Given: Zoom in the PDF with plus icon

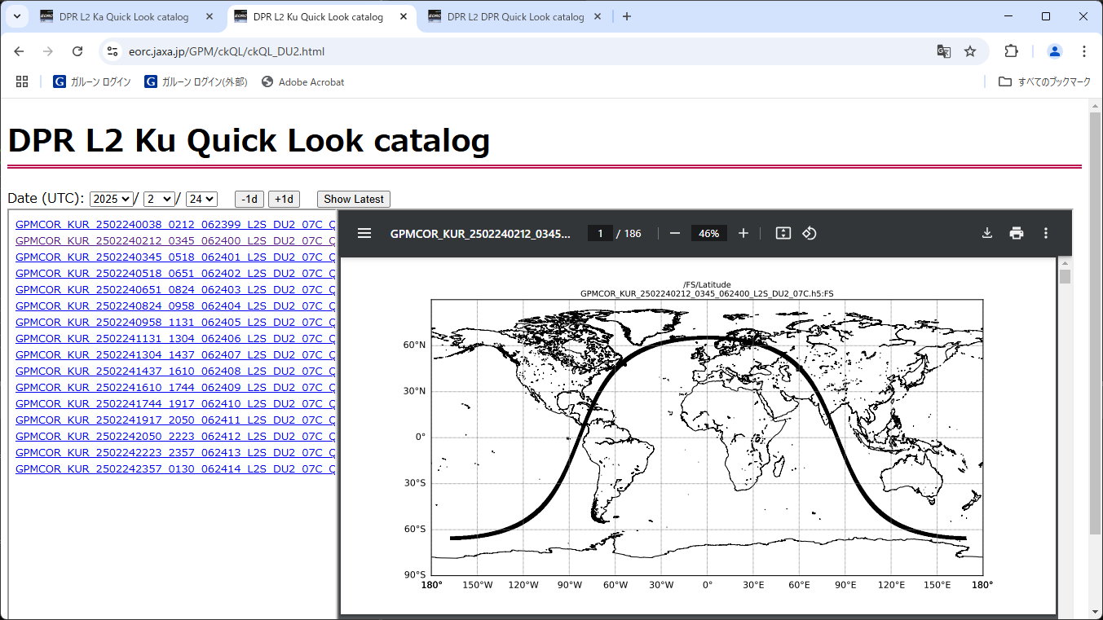Looking at the screenshot, I should [743, 233].
